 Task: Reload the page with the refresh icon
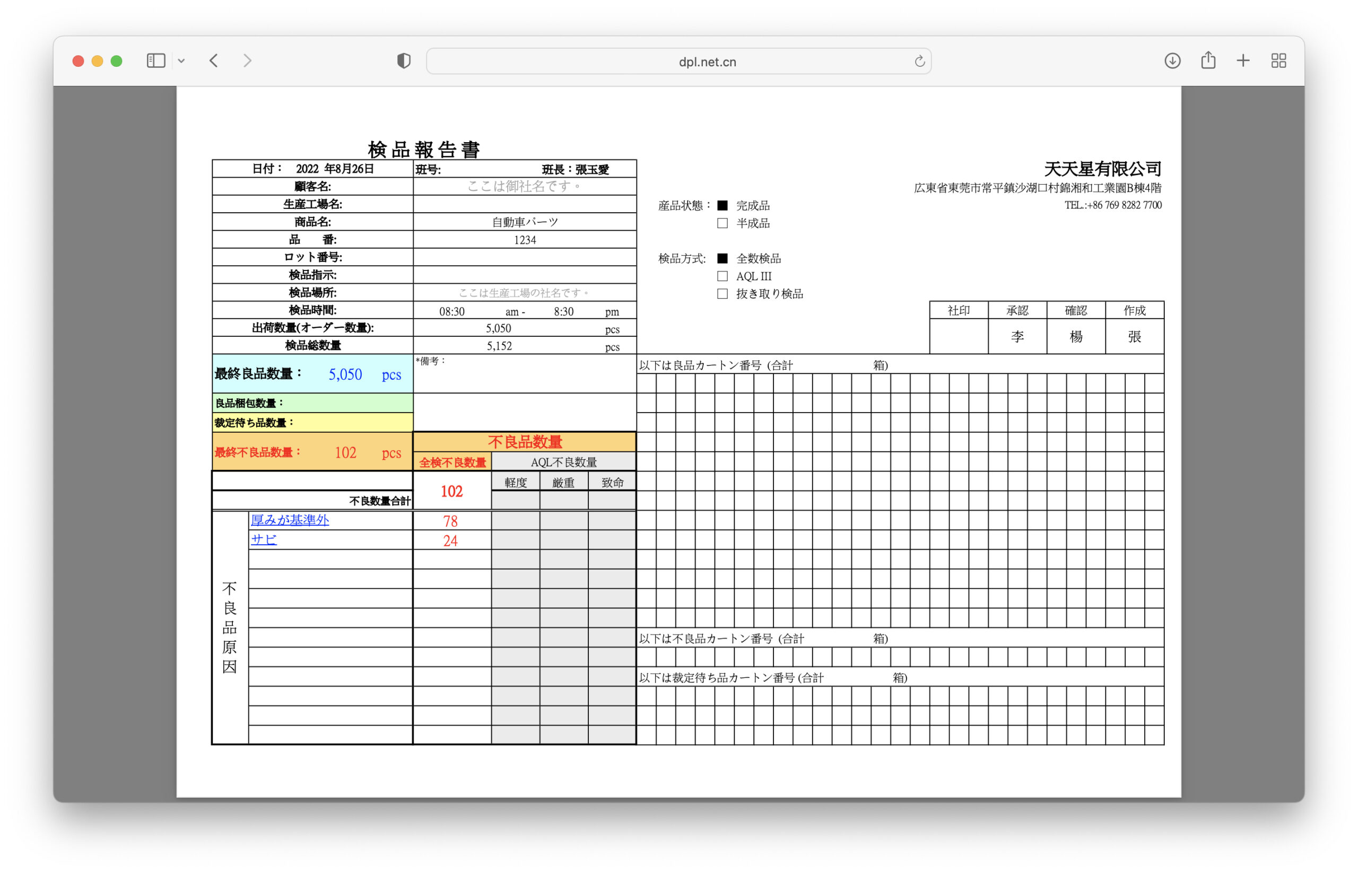919,61
